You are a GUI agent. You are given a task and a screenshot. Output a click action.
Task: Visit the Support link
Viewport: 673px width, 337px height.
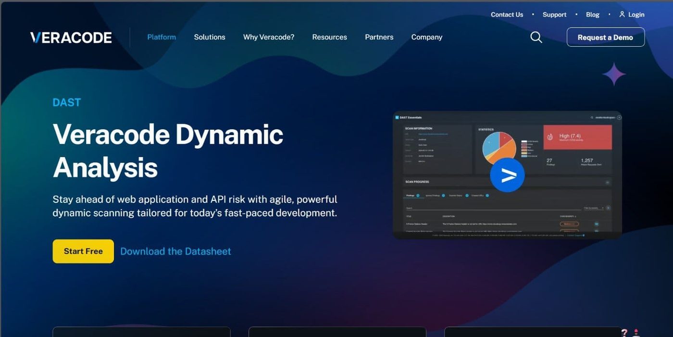[554, 14]
